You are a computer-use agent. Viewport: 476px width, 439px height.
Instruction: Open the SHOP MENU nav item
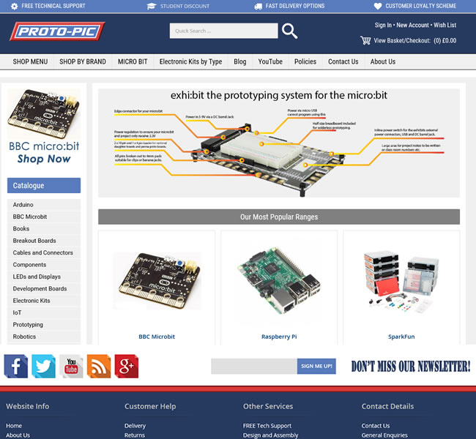coord(30,61)
